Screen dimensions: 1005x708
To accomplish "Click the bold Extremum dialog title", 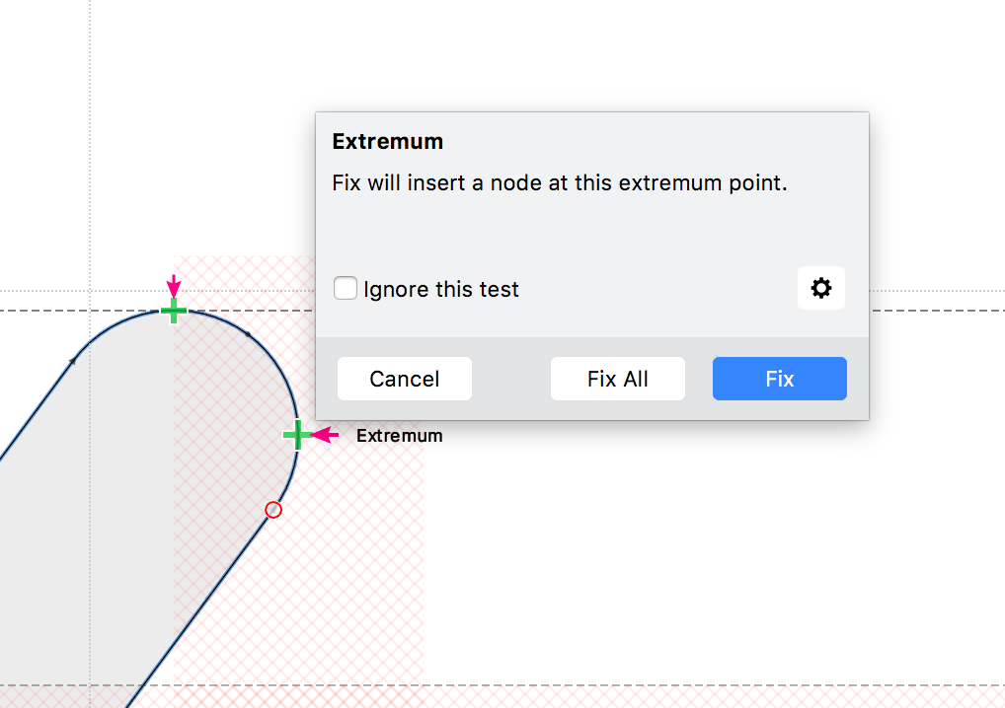I will coord(388,141).
